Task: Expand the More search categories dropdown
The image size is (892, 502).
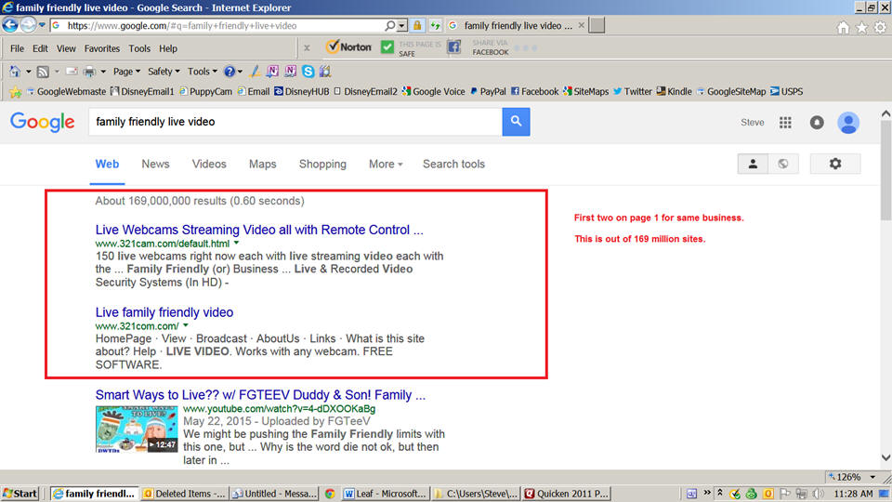Action: tap(386, 165)
